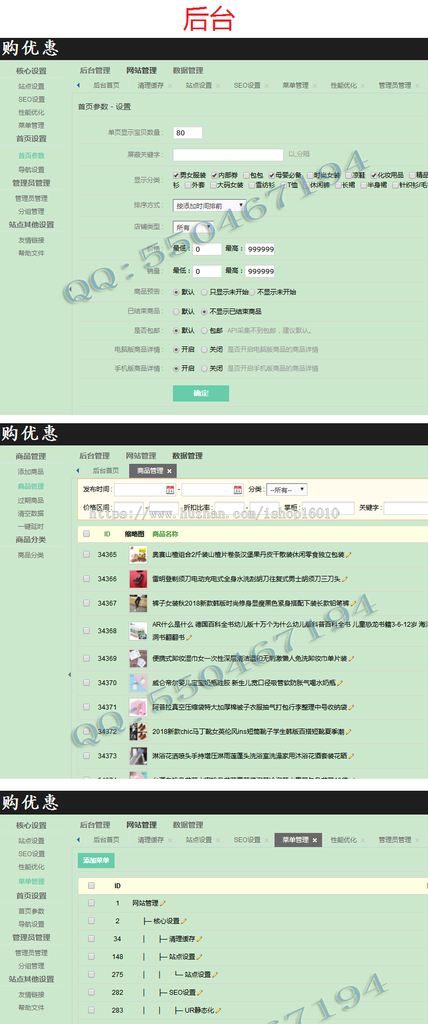Open the 排序方式 dropdown showing 按添加时间排前
Image resolution: width=428 pixels, height=1024 pixels.
(210, 206)
